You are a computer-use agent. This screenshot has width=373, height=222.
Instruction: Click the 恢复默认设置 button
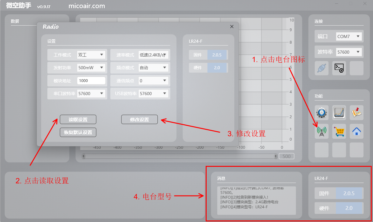(78, 132)
